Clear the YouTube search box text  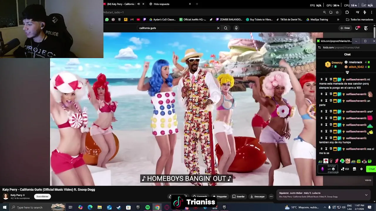pos(218,28)
